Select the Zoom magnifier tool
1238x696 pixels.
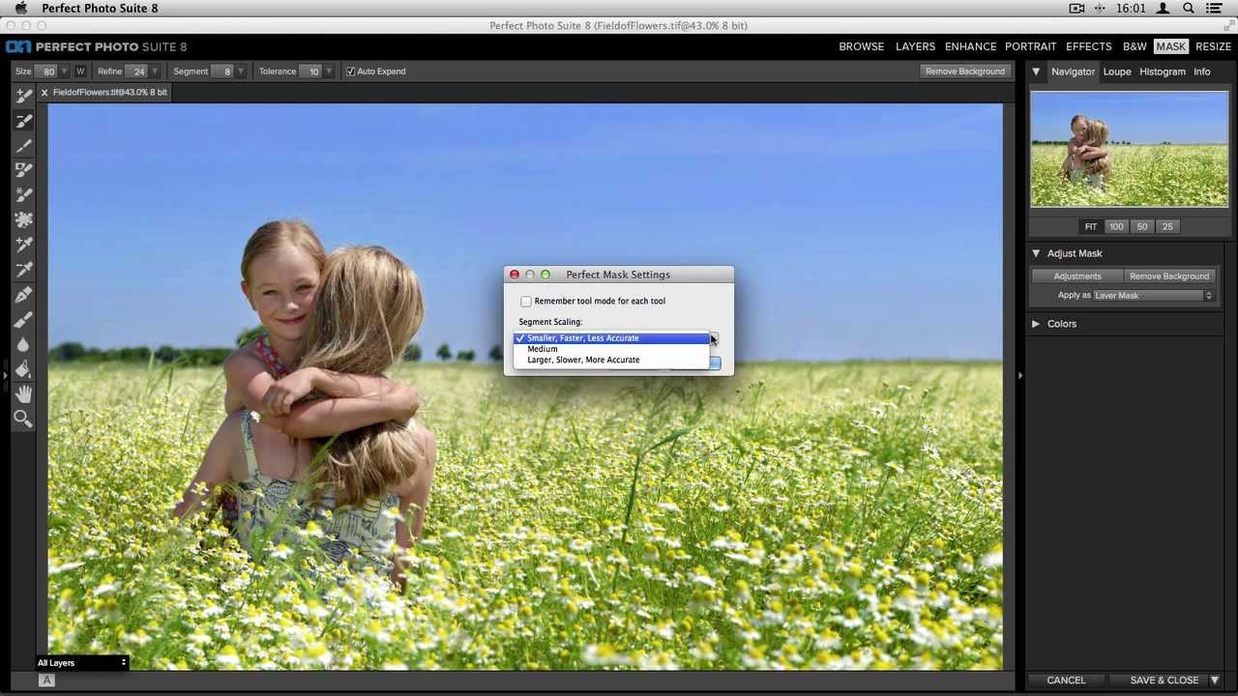pyautogui.click(x=24, y=419)
